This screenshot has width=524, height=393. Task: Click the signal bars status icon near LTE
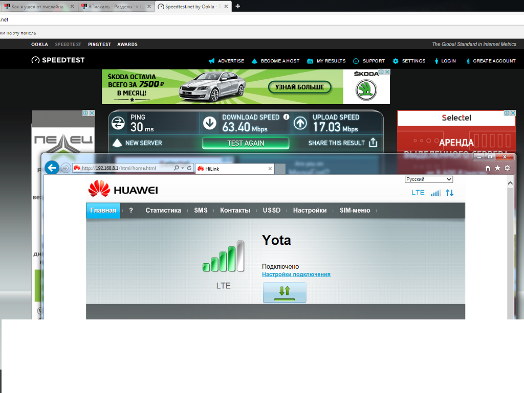(436, 193)
